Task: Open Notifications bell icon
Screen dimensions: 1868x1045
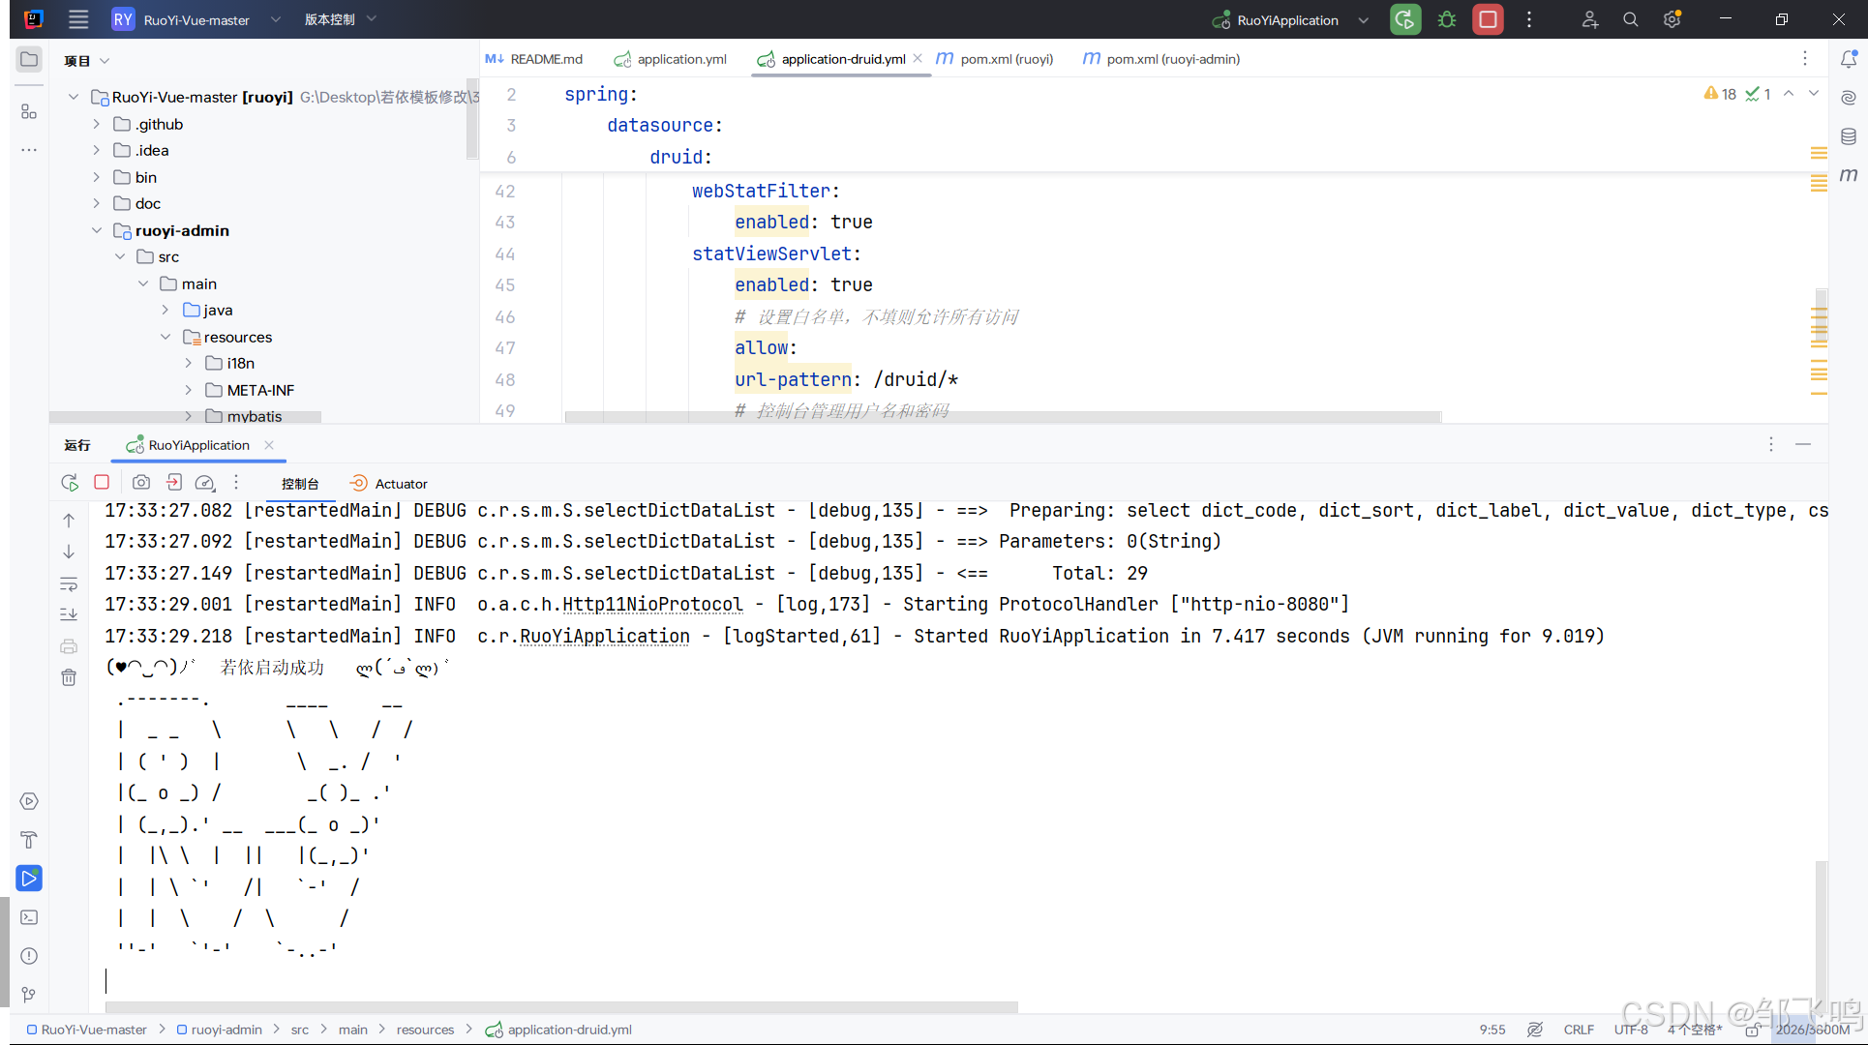Action: click(x=1849, y=59)
